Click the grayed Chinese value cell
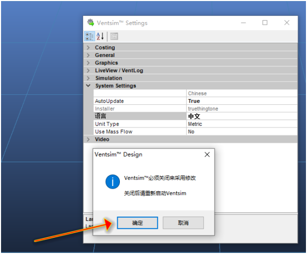 point(242,93)
